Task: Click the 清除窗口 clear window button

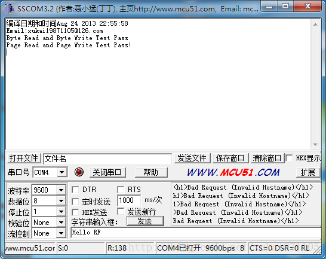Action: [x=267, y=158]
